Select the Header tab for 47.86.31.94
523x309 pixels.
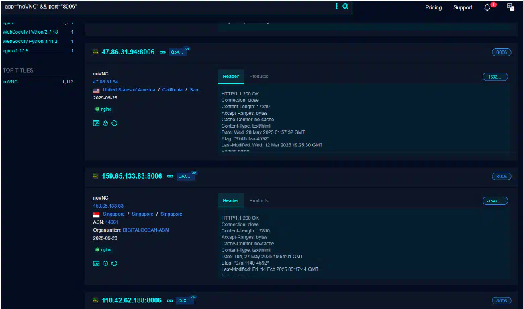231,77
